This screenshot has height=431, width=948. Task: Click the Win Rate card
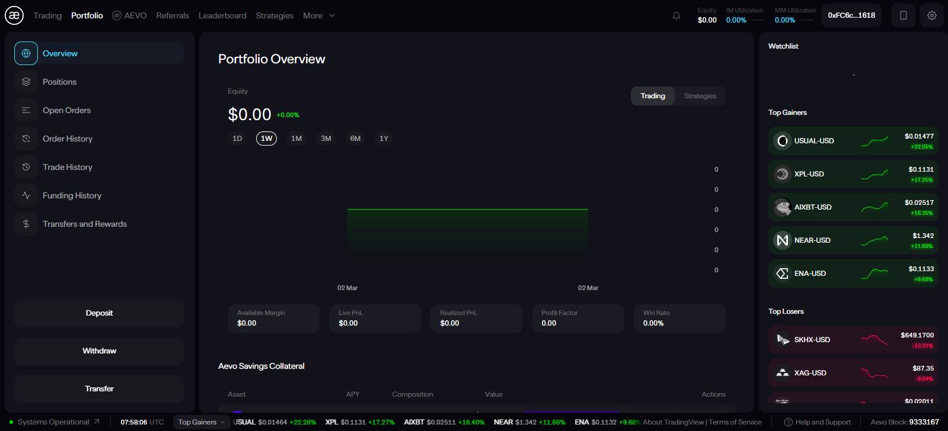tap(679, 319)
